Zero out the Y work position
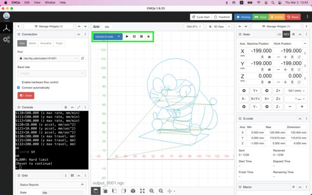The height and width of the screenshot is (195, 312). pyautogui.click(x=292, y=69)
